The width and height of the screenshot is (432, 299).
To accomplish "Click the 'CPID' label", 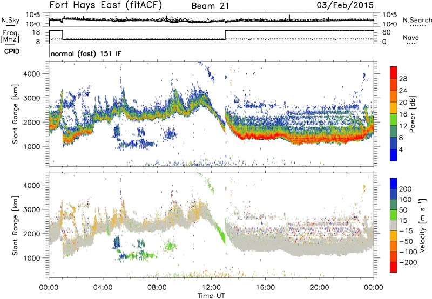I will coord(12,51).
